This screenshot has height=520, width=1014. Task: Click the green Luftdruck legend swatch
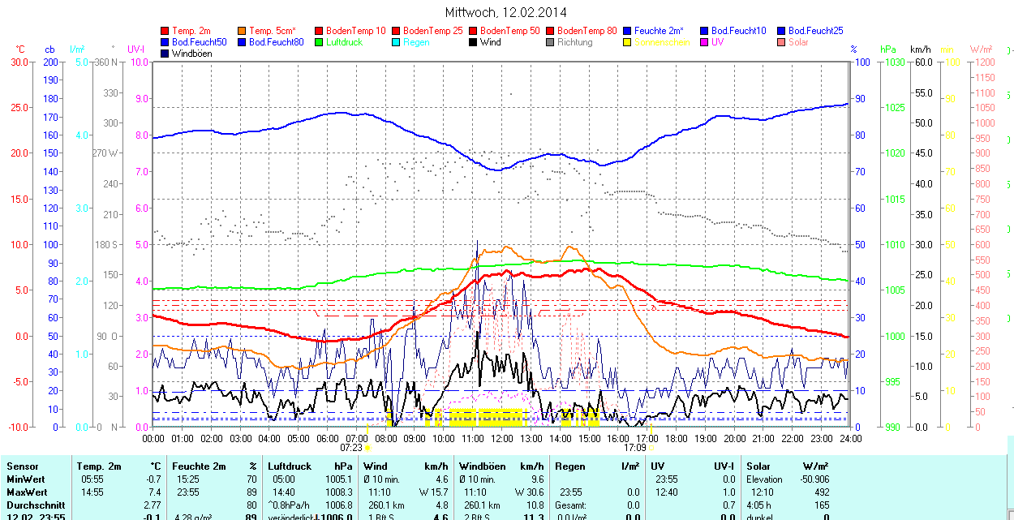[x=320, y=42]
